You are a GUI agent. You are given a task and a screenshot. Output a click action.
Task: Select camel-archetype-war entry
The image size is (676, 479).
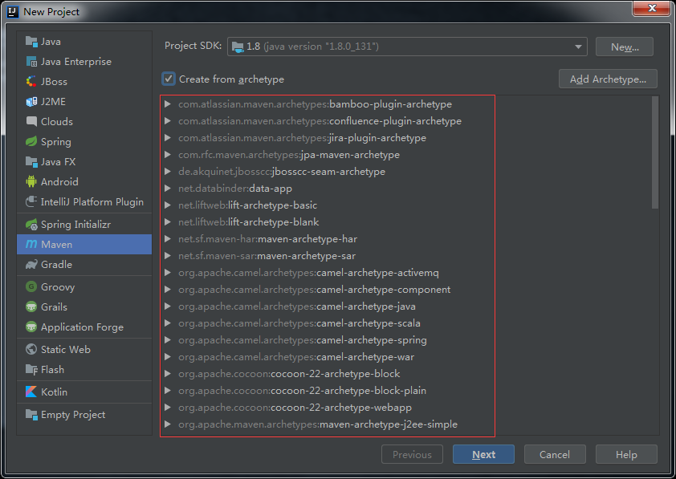coord(296,357)
